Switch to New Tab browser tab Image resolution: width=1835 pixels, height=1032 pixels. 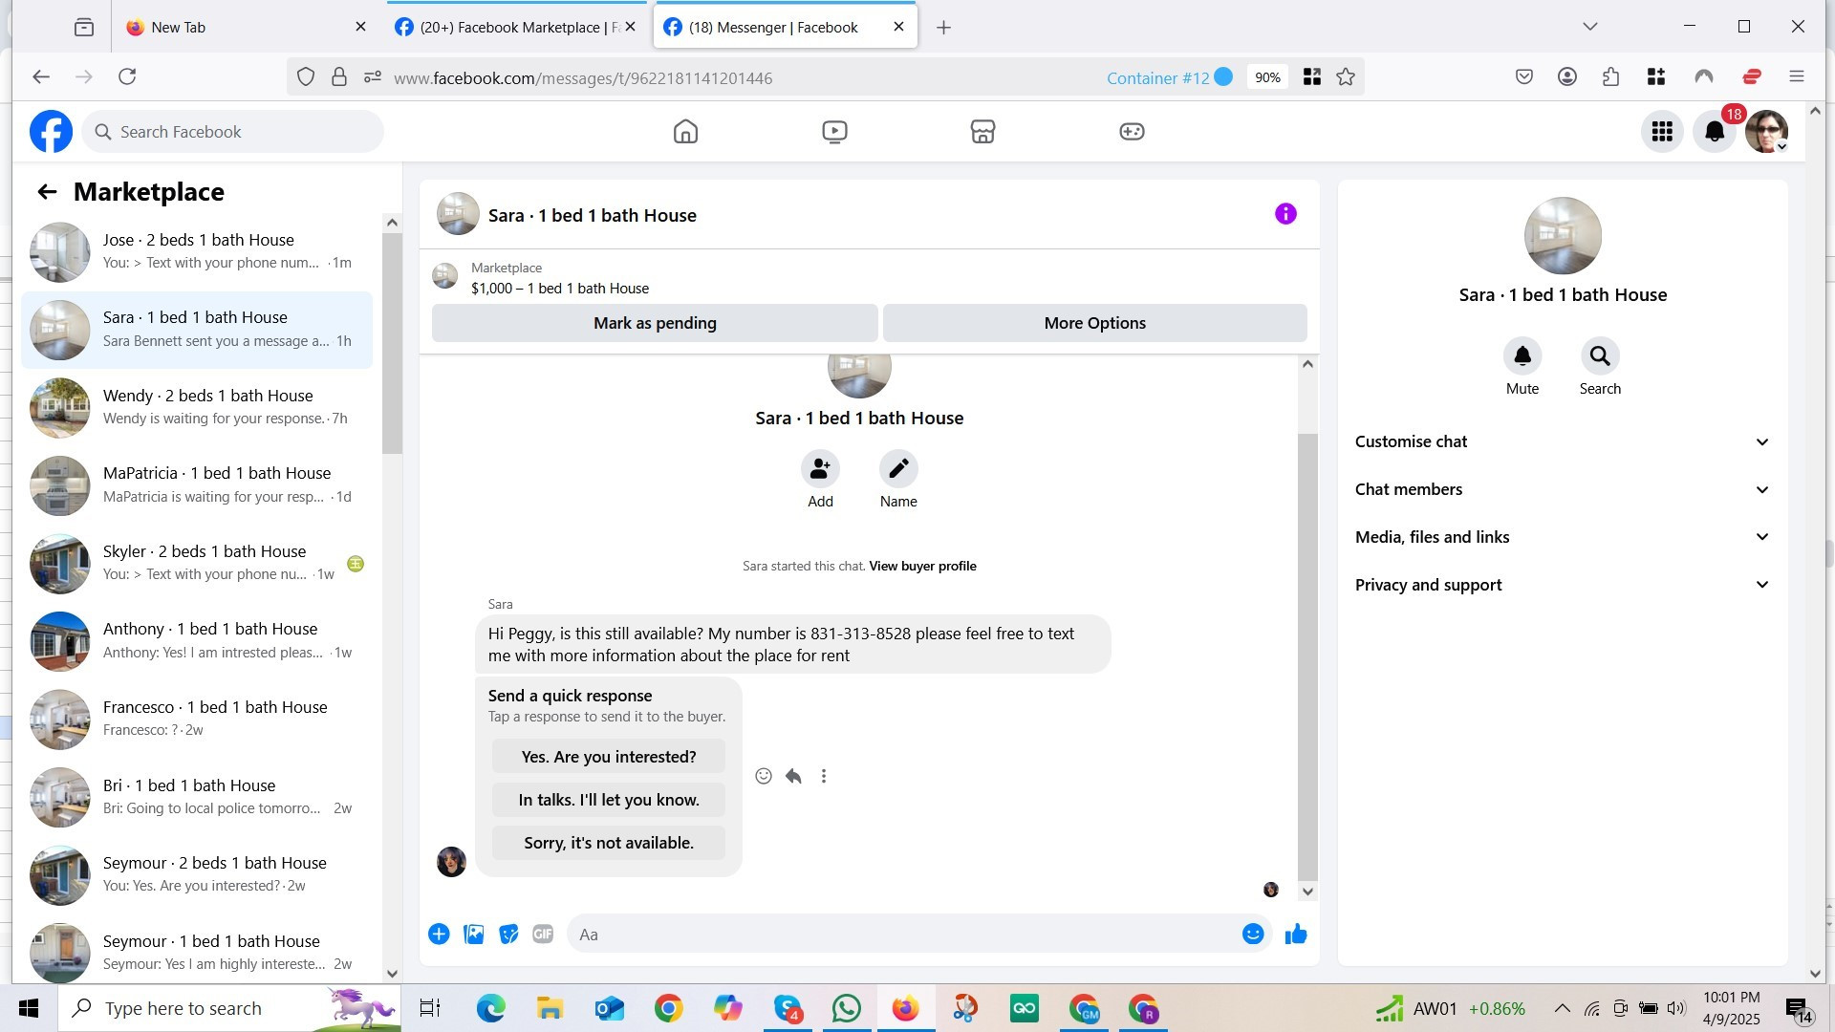point(247,27)
